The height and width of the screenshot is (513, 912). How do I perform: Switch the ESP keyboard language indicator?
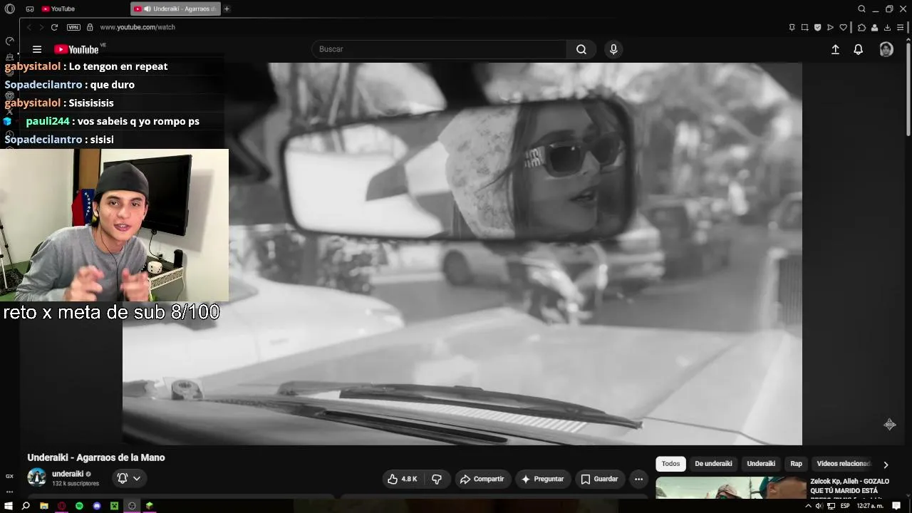845,506
